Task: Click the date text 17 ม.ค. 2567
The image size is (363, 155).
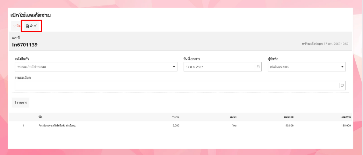Action: (194, 67)
